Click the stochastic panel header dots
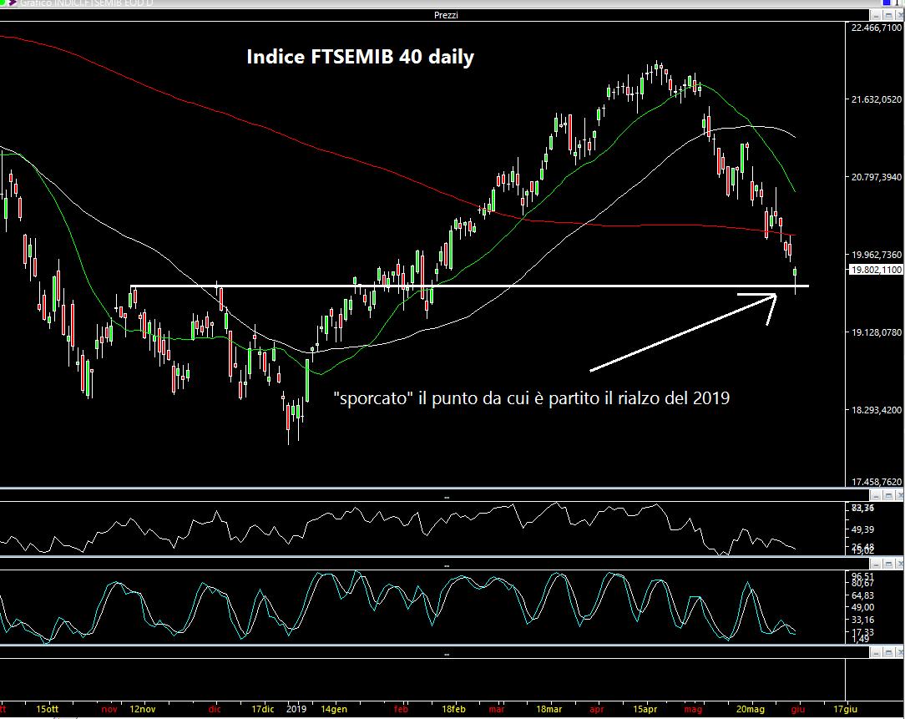The height and width of the screenshot is (719, 905). (x=447, y=566)
